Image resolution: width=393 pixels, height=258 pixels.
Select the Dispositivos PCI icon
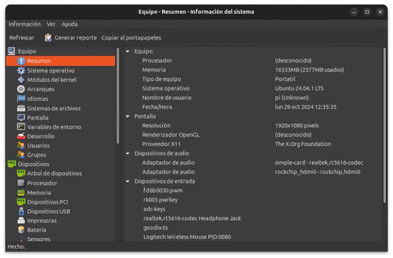tap(21, 201)
